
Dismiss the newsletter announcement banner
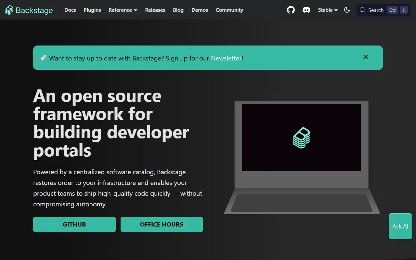pos(366,57)
